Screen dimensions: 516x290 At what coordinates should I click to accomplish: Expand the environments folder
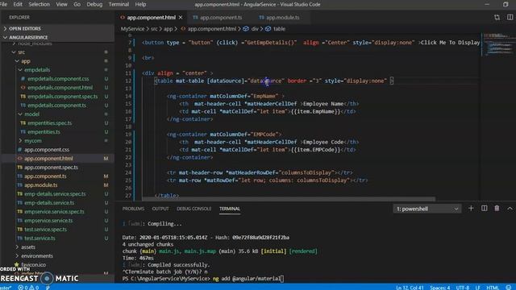coord(34,256)
